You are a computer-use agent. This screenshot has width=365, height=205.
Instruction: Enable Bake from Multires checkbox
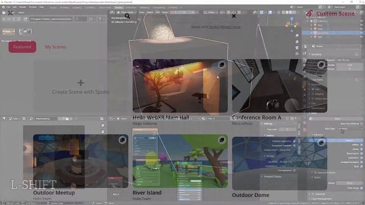point(362,124)
